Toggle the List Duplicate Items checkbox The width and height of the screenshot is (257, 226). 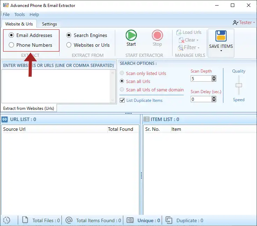click(x=122, y=100)
